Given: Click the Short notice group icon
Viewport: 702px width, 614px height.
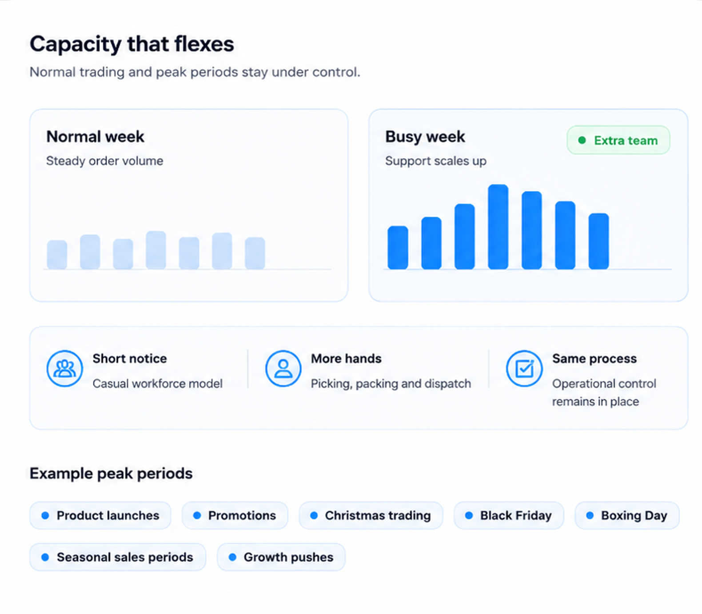Looking at the screenshot, I should click(65, 368).
